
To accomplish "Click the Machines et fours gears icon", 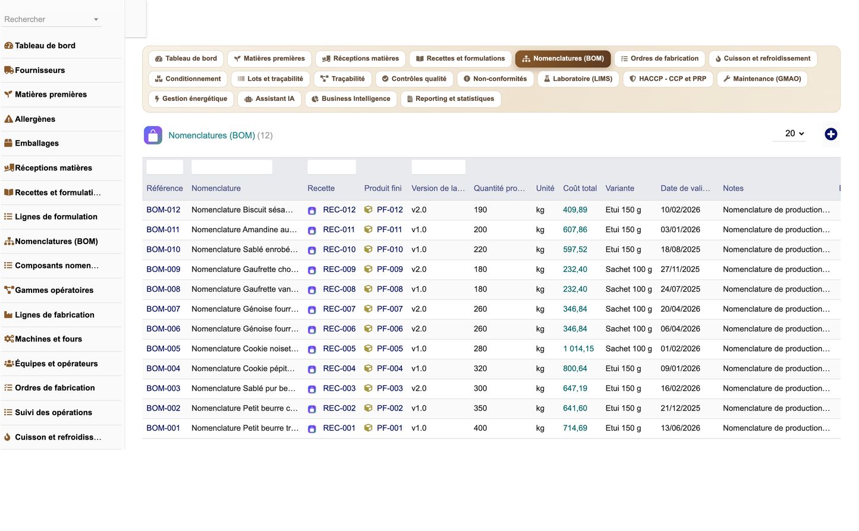I will tap(9, 339).
